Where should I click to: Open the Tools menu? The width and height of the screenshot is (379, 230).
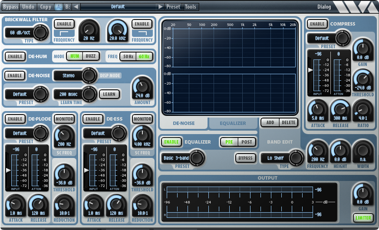(x=191, y=7)
